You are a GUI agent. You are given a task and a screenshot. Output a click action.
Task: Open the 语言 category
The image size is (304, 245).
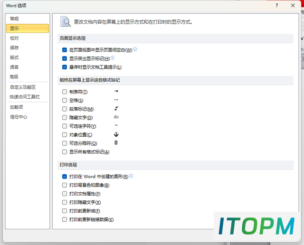point(28,67)
